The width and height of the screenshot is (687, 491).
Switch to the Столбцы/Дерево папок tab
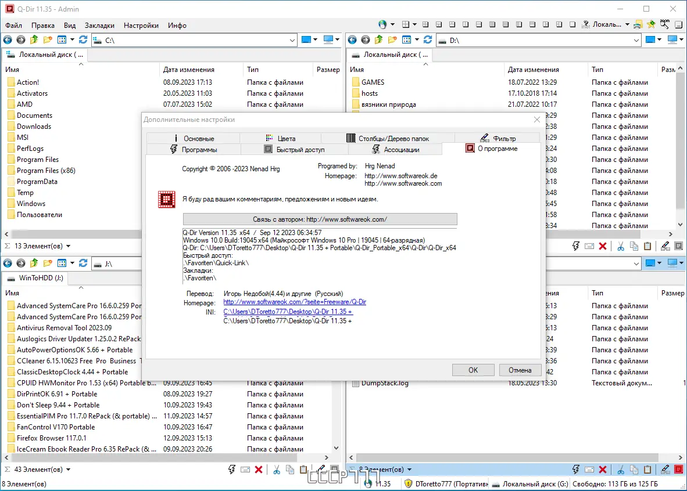[388, 138]
